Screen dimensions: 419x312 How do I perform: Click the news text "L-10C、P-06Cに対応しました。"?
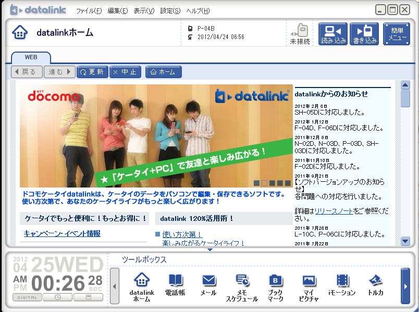click(x=340, y=234)
